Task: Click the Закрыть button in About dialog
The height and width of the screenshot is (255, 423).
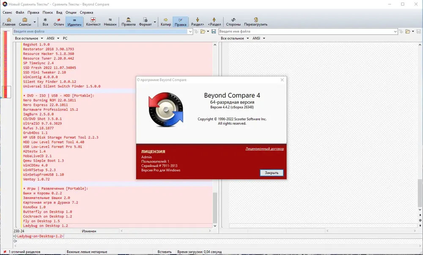Action: click(272, 173)
